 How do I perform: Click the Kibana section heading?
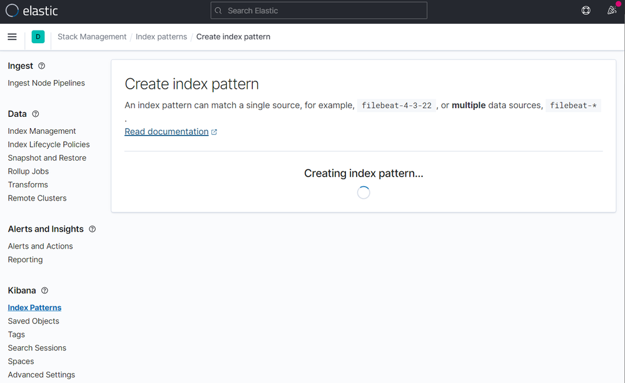click(21, 291)
